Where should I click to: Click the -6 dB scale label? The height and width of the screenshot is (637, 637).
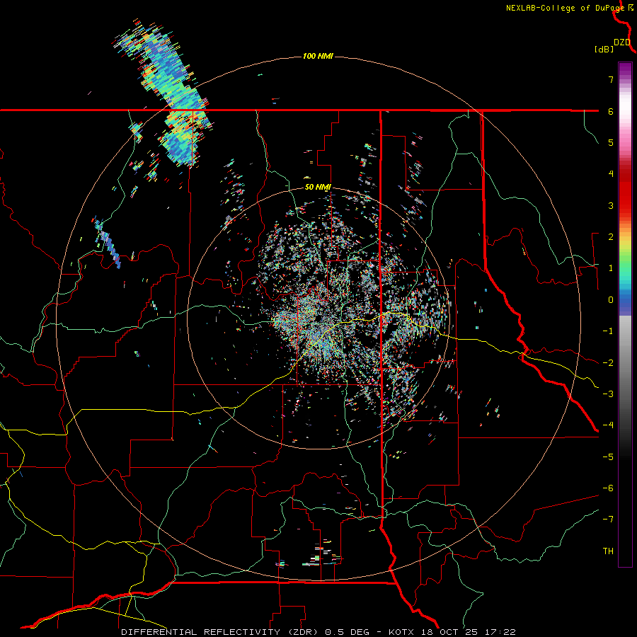608,488
